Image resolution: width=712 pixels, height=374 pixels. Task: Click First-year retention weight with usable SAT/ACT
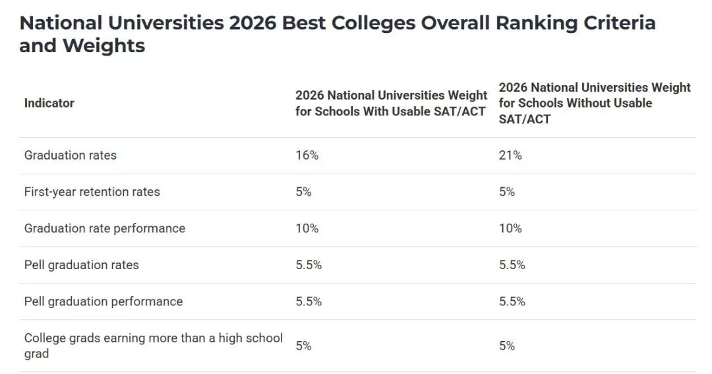303,192
